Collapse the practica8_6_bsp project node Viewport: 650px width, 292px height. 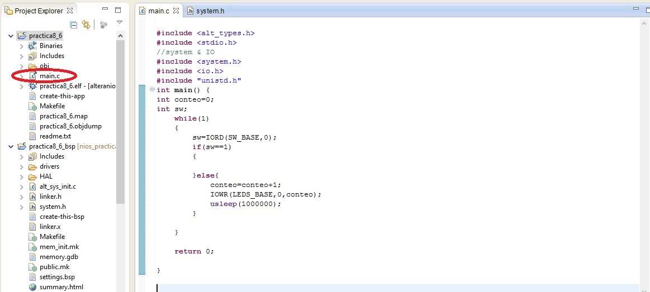click(11, 147)
